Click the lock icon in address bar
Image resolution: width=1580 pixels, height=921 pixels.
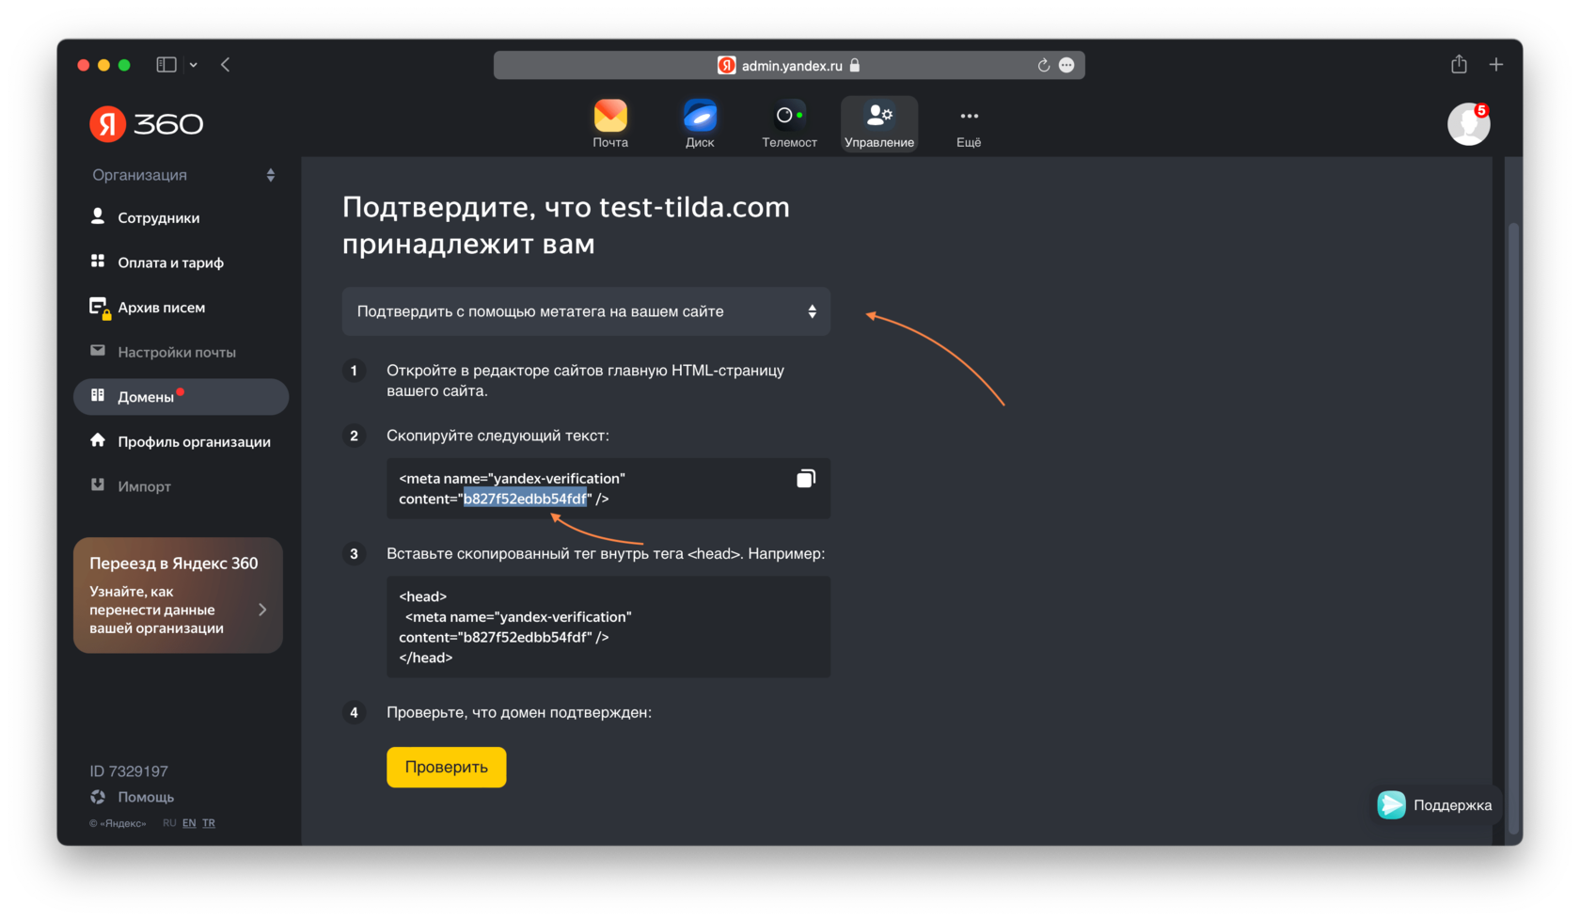click(855, 66)
